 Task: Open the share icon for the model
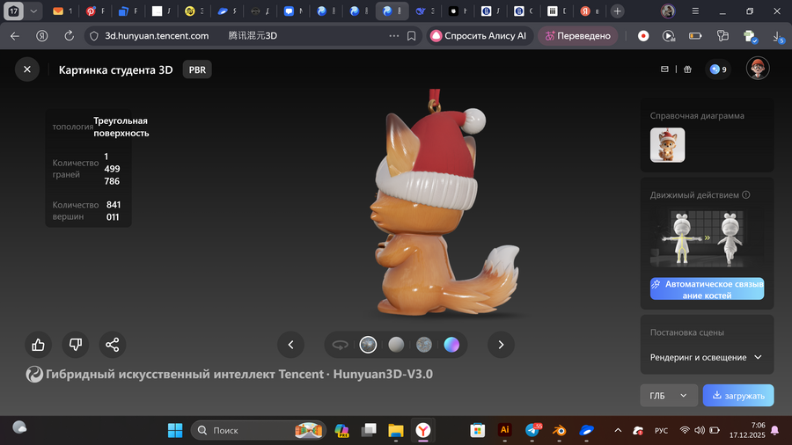[112, 345]
